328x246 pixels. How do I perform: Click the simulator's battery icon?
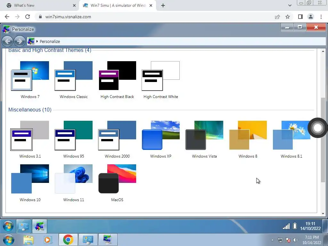295,226
